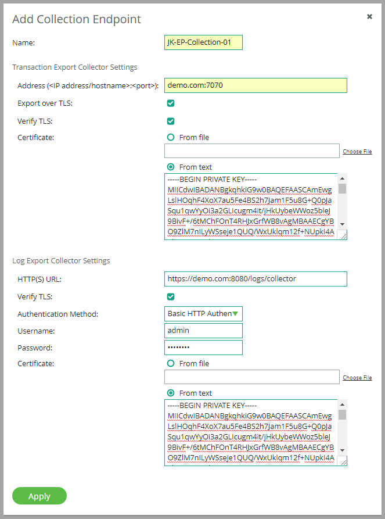385x519 pixels.
Task: Select From text for transaction certificate
Action: [x=171, y=167]
